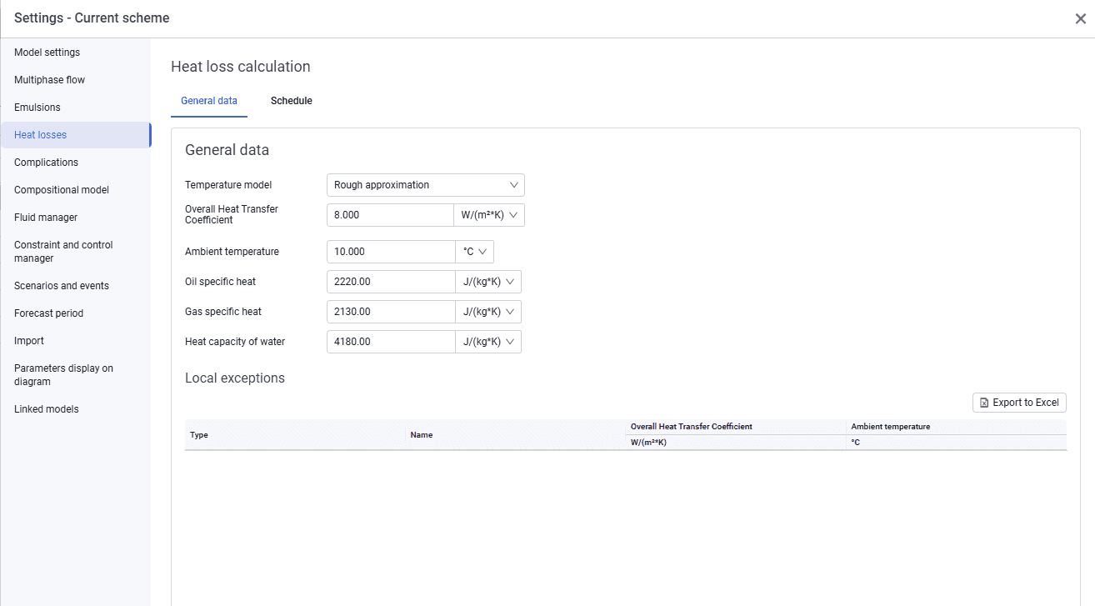Go to Scenarios and events
The width and height of the screenshot is (1095, 606).
76,286
